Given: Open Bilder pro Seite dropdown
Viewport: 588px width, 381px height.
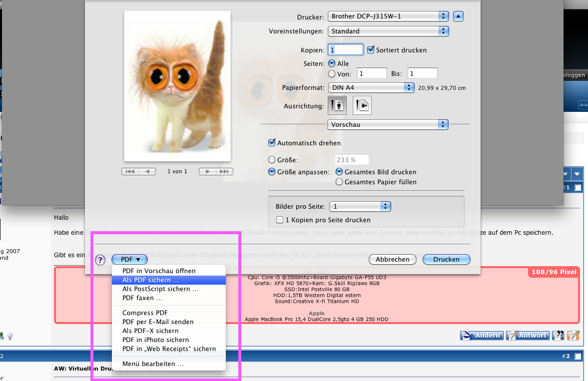Looking at the screenshot, I should 360,206.
